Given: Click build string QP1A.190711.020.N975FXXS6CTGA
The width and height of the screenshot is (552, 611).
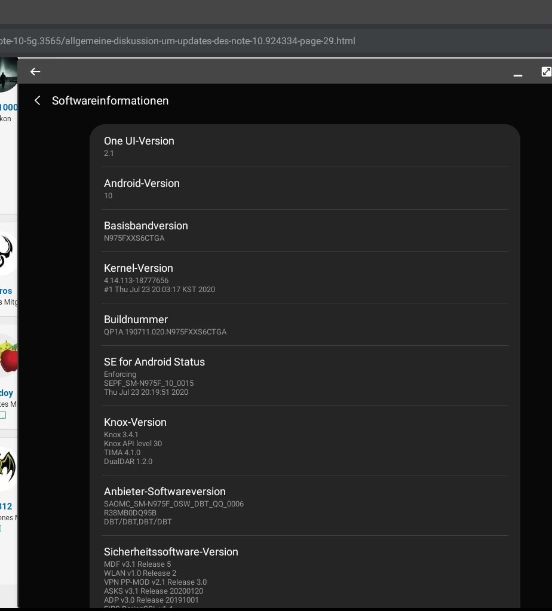Looking at the screenshot, I should click(x=165, y=332).
